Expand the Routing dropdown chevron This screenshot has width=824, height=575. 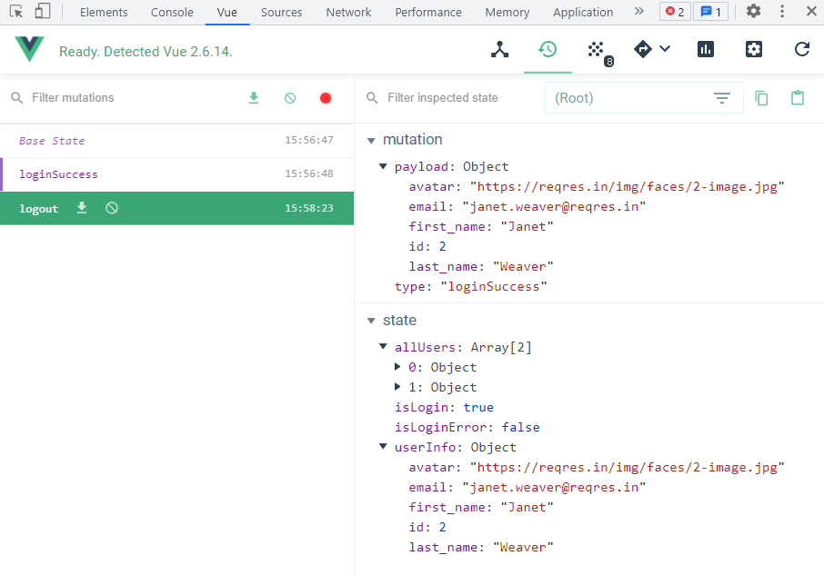coord(665,49)
